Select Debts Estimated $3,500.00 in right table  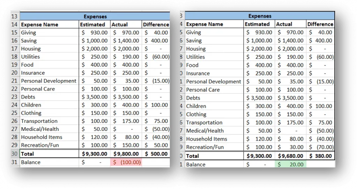259,98
